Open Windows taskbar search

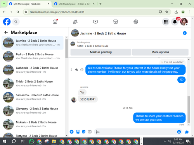tap(14, 141)
